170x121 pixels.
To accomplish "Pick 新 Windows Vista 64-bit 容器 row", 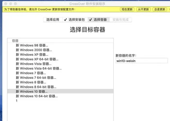I will (x=60, y=68).
